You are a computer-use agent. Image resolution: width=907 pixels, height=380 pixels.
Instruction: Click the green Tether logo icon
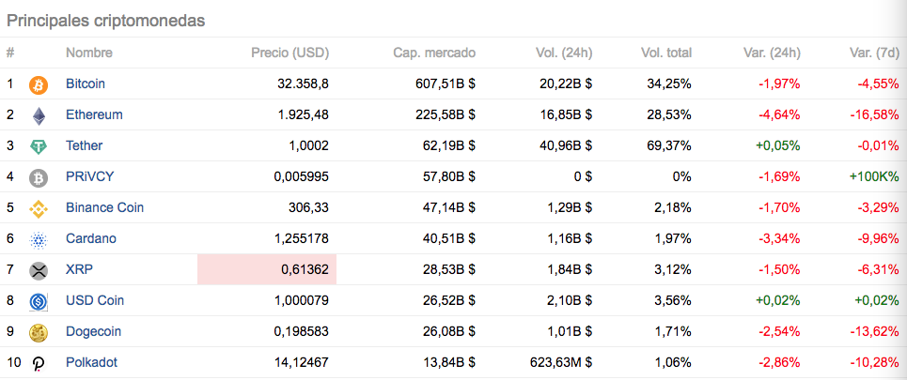[39, 146]
